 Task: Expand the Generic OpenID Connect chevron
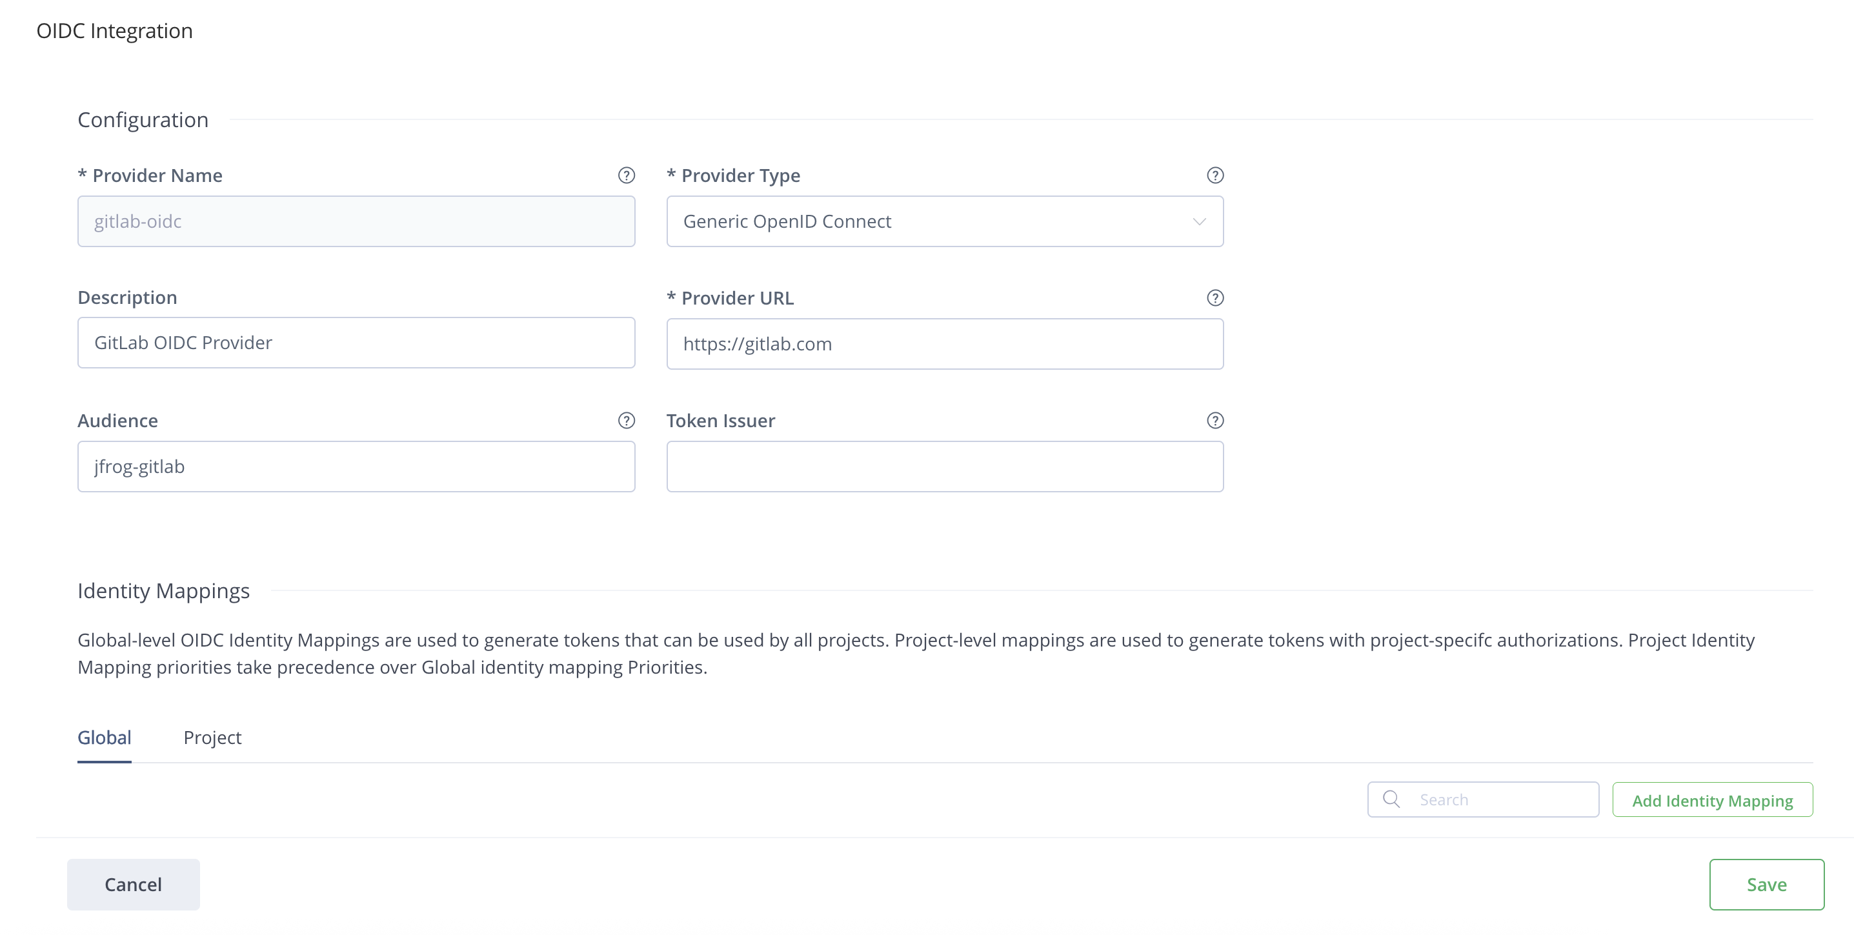(x=1199, y=222)
